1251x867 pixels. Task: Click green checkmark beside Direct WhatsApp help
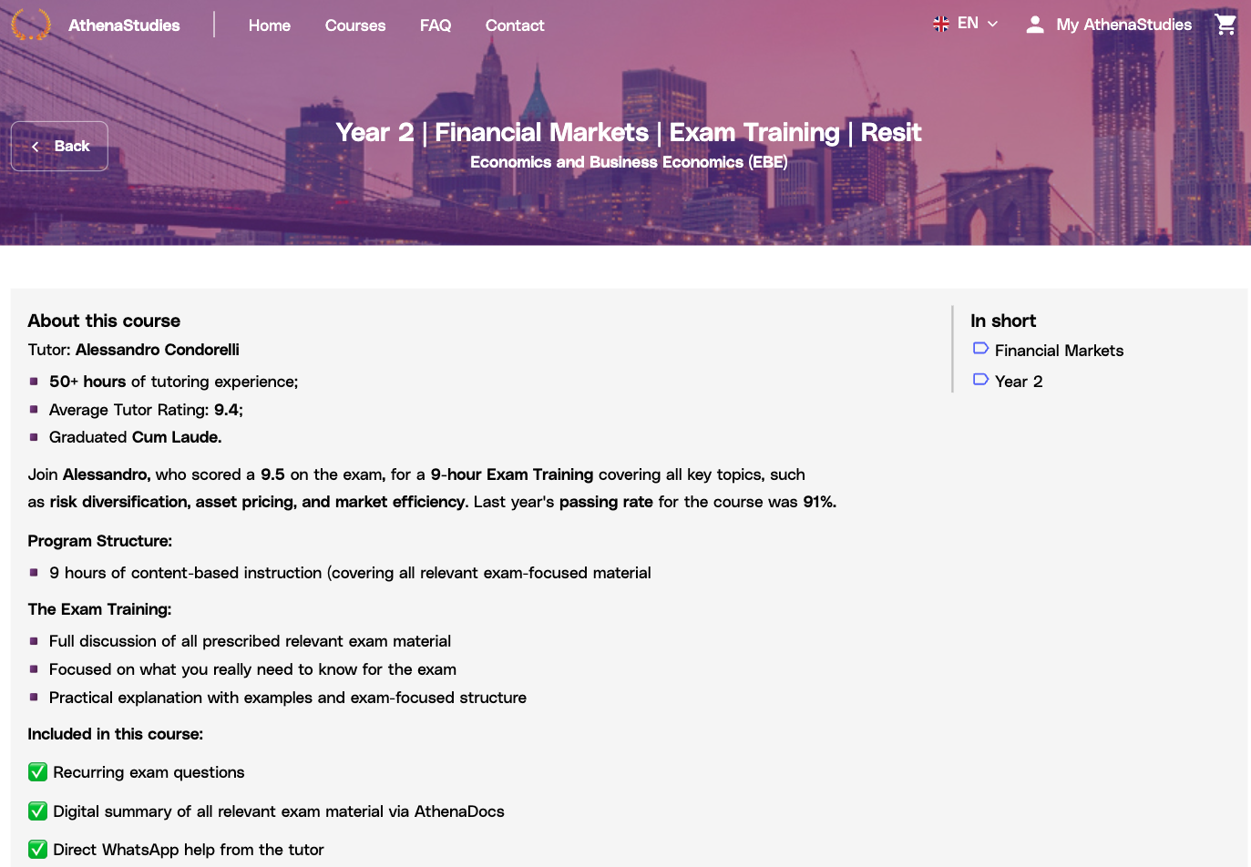(37, 850)
